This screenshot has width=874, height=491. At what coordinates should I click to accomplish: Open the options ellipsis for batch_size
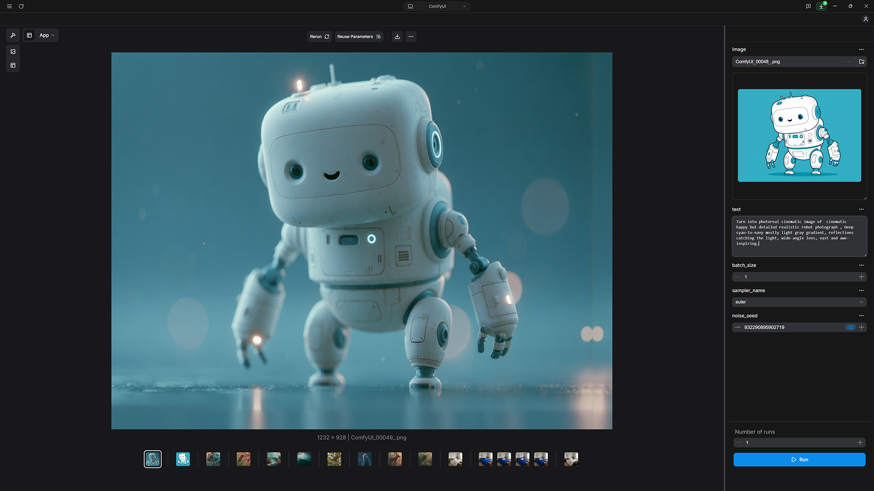tap(861, 265)
